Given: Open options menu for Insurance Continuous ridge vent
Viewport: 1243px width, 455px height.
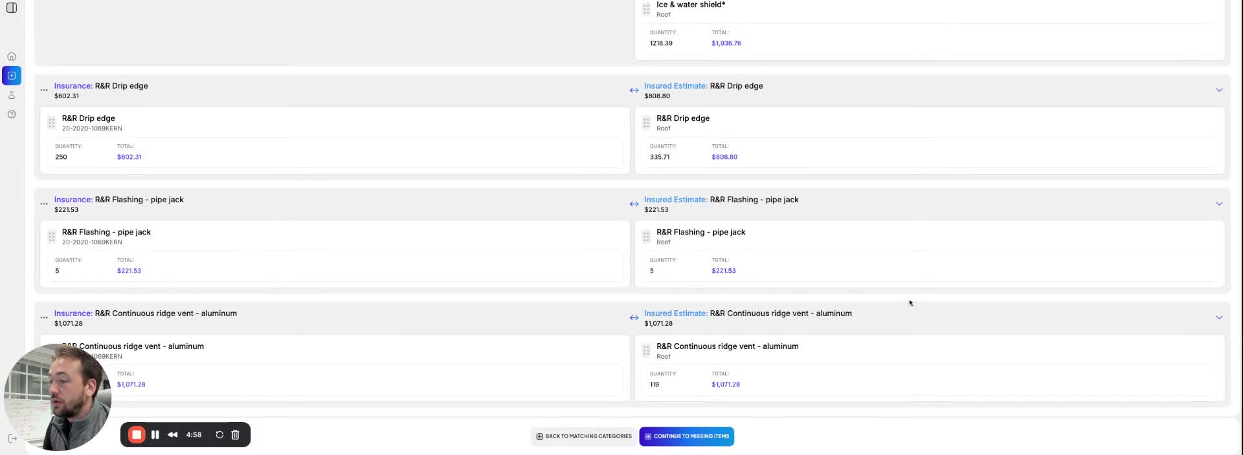Looking at the screenshot, I should 44,317.
